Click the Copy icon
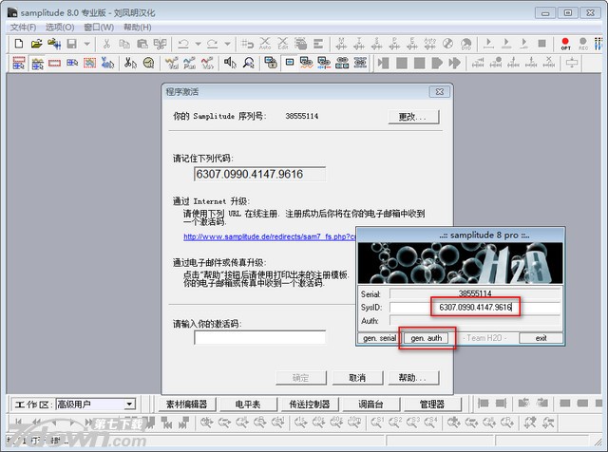 [x=124, y=44]
